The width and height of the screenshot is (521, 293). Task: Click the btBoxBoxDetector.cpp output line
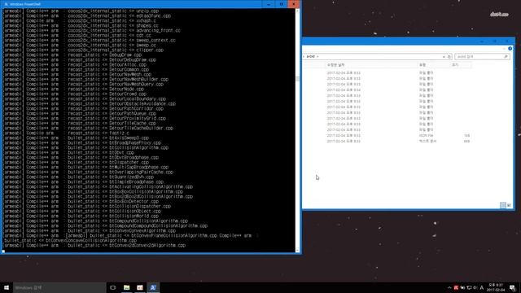[81, 201]
